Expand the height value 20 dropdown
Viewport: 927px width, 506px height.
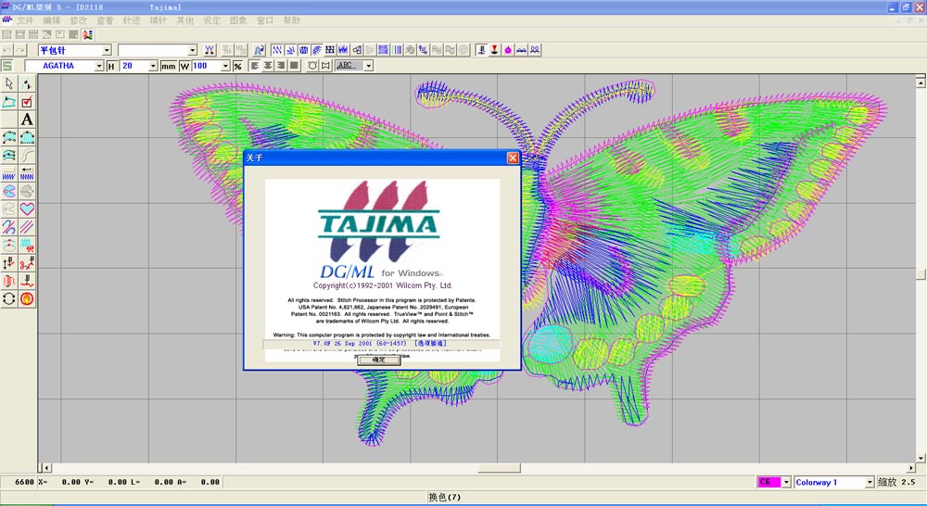tap(153, 66)
